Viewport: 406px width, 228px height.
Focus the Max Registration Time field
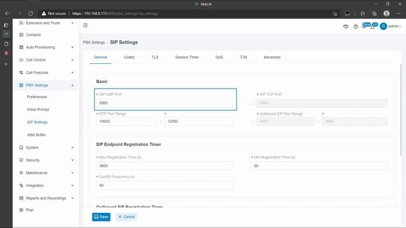click(x=164, y=166)
